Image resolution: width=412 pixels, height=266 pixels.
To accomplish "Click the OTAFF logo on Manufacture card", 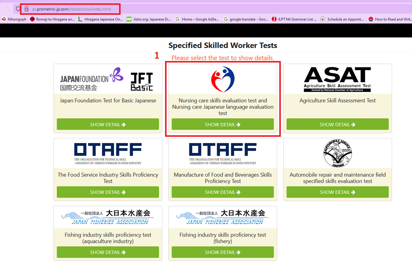I will point(223,153).
